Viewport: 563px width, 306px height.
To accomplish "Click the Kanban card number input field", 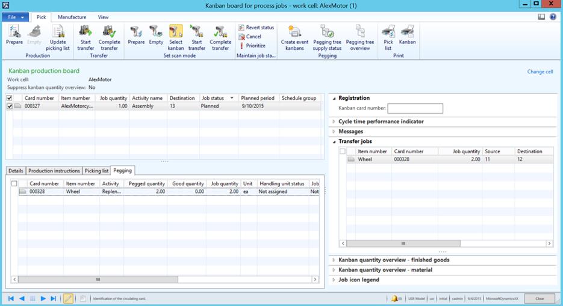I will pyautogui.click(x=415, y=108).
